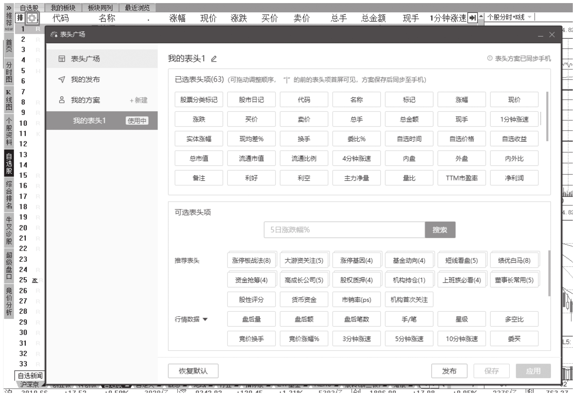Viewport: 574px width, 394px height.
Task: Click the 排 sort icon beside the gear
Action: click(x=20, y=18)
